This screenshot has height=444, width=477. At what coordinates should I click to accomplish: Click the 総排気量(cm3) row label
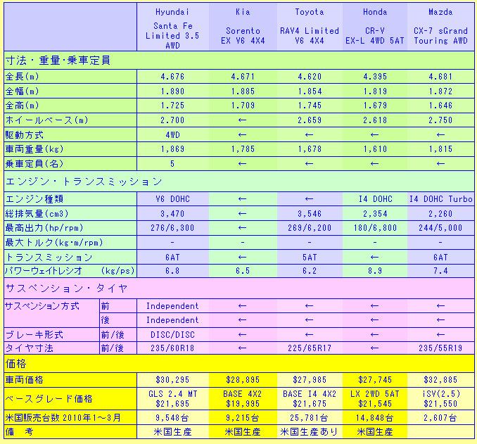pyautogui.click(x=37, y=213)
